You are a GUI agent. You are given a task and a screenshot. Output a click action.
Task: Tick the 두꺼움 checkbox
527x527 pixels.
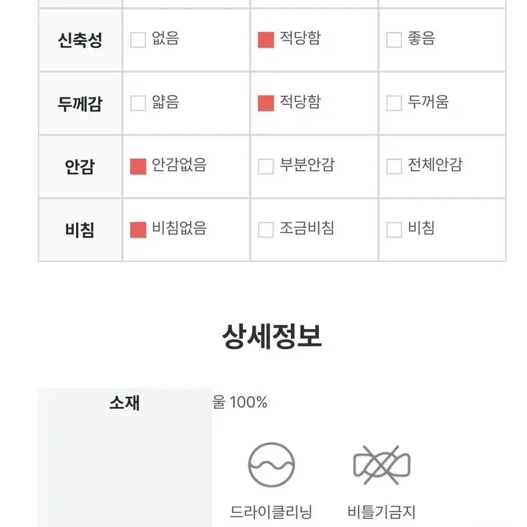pos(394,103)
